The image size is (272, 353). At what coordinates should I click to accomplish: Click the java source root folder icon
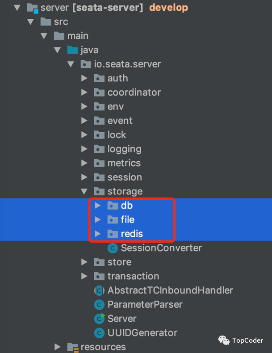72,50
